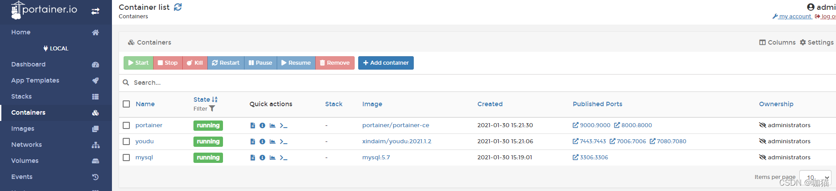
Task: Open the portainer container name link
Action: pyautogui.click(x=149, y=125)
